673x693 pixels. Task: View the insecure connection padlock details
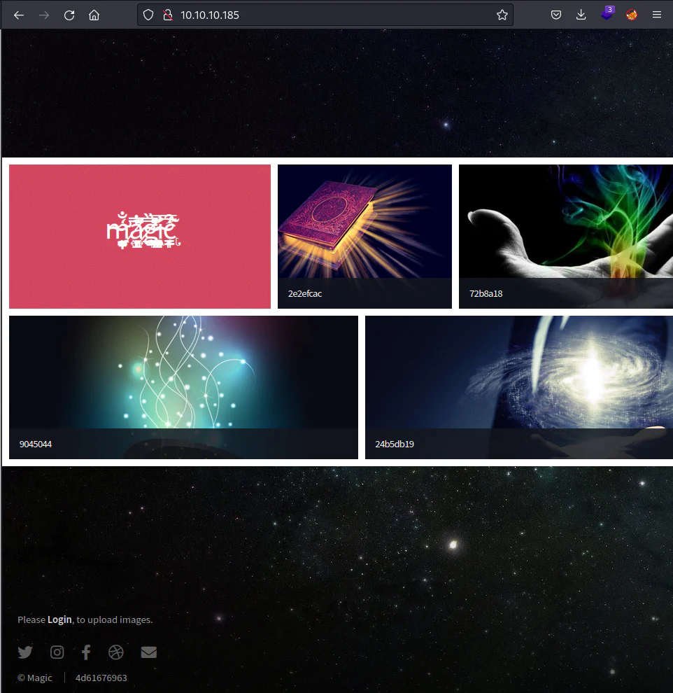(168, 15)
